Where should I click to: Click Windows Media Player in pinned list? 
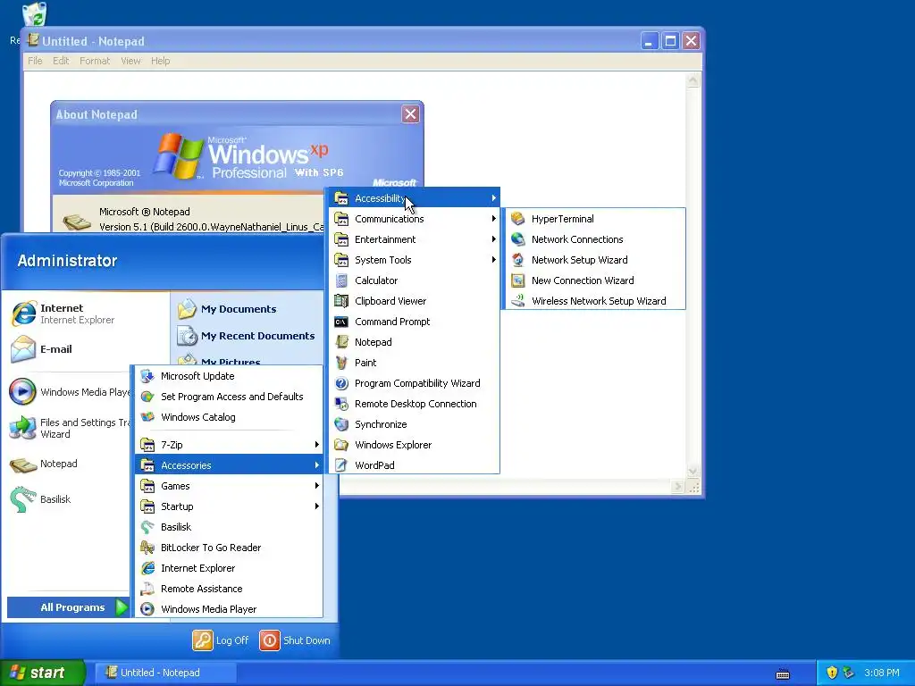tap(69, 392)
